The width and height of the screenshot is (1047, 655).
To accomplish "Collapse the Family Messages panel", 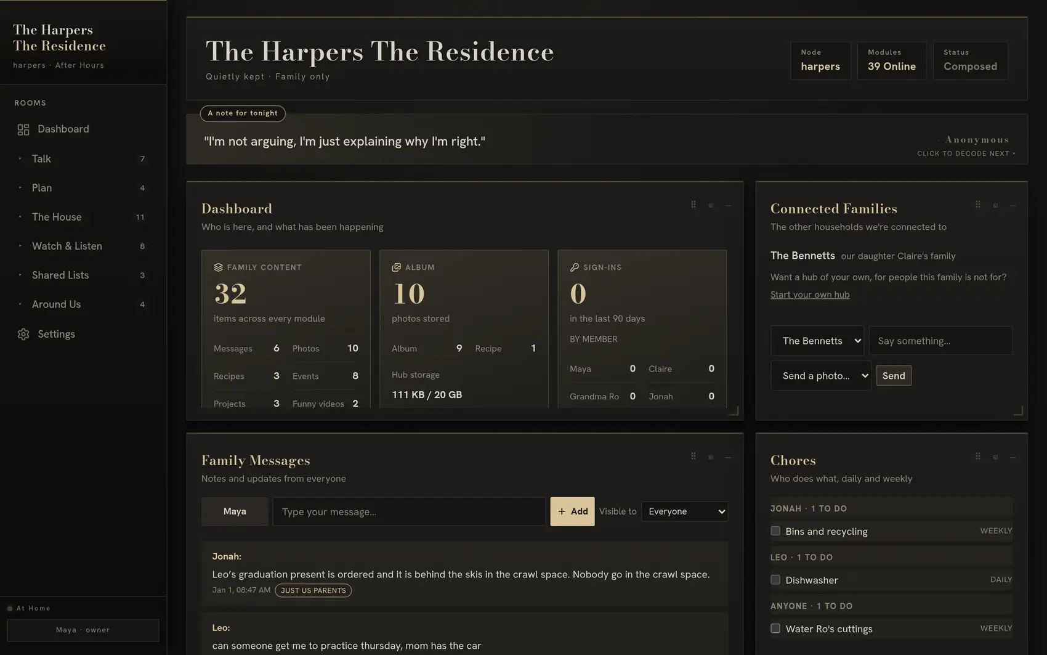I will (x=728, y=457).
